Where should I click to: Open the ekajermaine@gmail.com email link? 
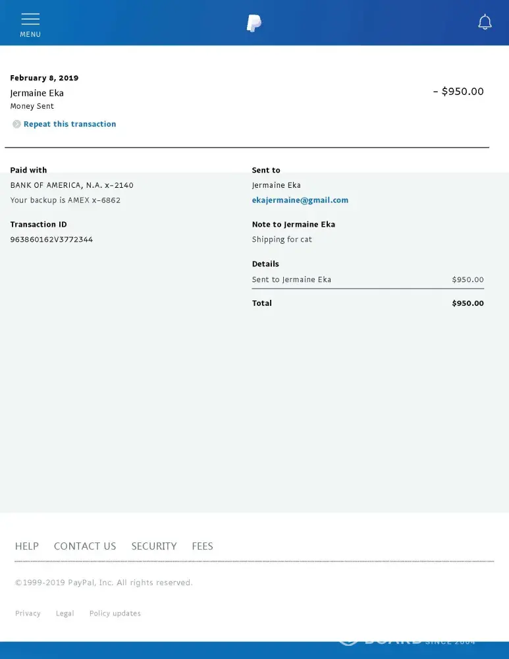pos(300,200)
